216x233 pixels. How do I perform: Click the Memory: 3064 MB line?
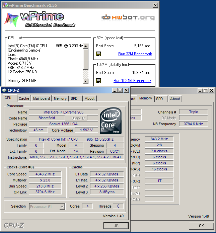pos(22,81)
